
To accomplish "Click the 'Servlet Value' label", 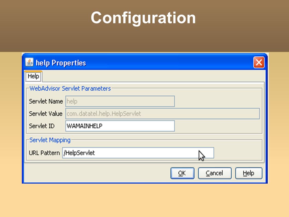I will pyautogui.click(x=46, y=114).
